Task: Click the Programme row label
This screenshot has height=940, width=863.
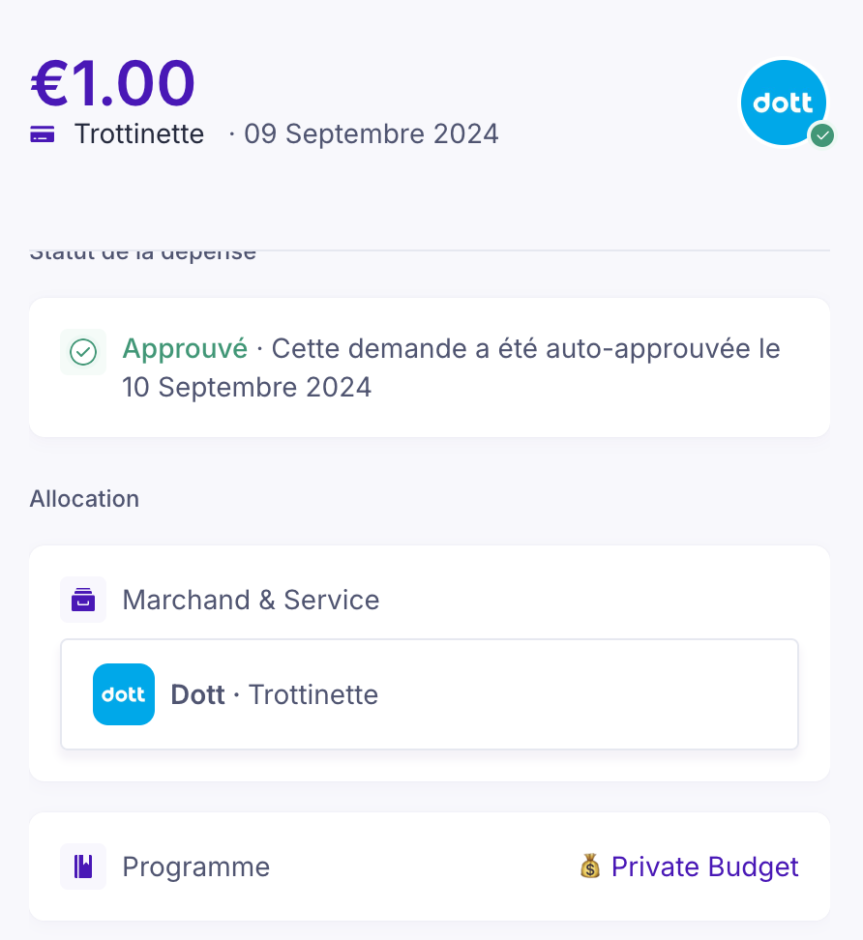Action: pos(195,867)
